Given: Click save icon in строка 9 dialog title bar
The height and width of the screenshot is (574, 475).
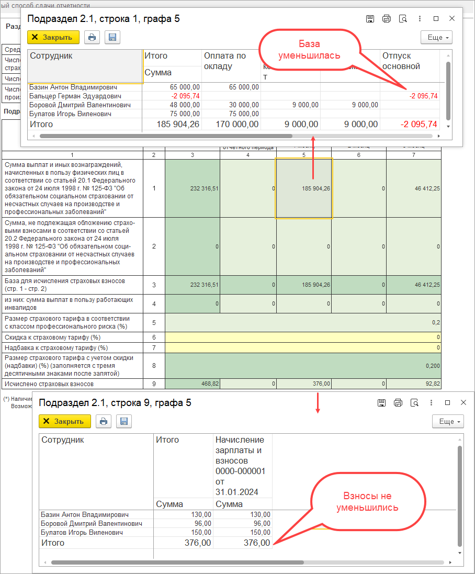Looking at the screenshot, I should pyautogui.click(x=381, y=403).
